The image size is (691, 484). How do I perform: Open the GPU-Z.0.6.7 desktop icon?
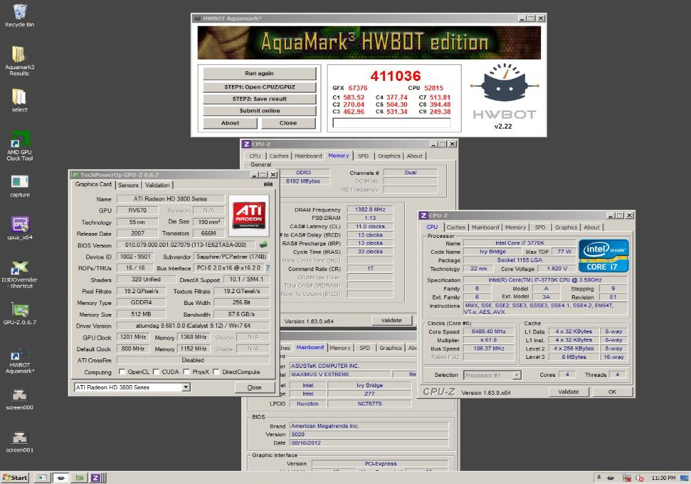[x=19, y=313]
